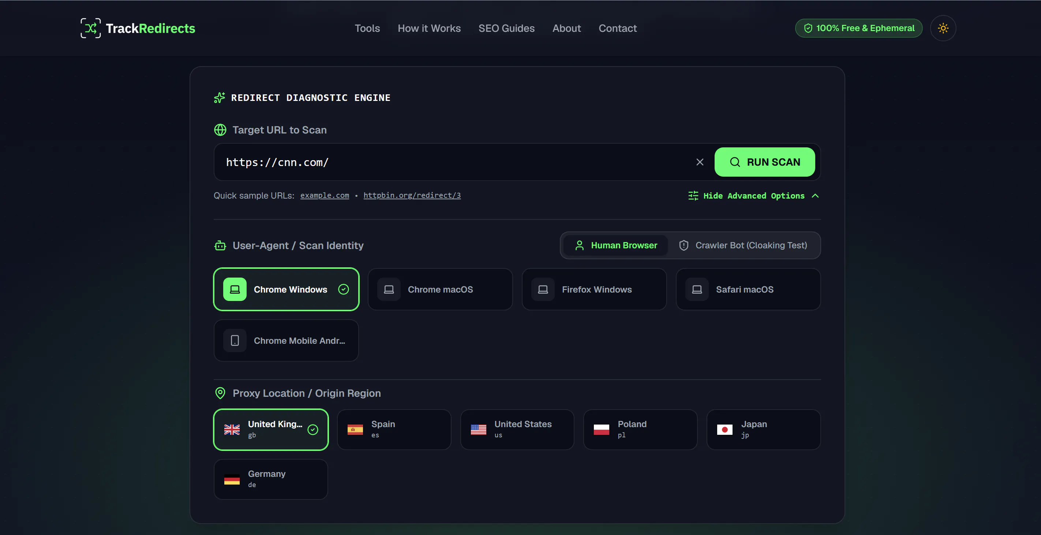1041x535 pixels.
Task: Toggle the sun light-mode theme button
Action: click(943, 28)
